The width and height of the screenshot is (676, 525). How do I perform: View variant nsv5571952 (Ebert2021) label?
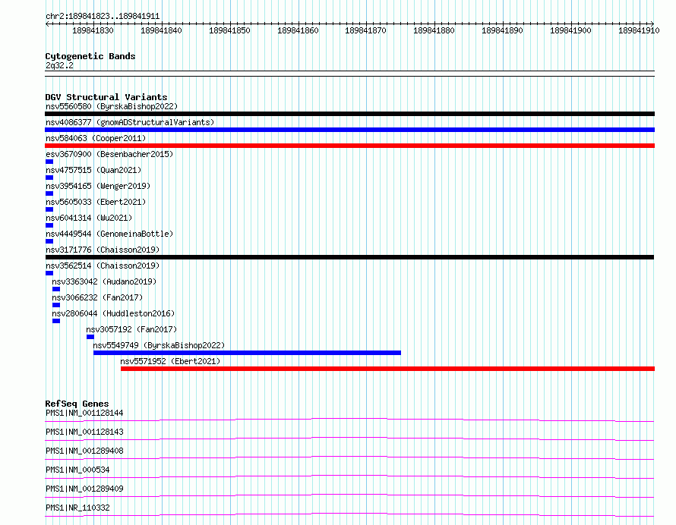170,361
